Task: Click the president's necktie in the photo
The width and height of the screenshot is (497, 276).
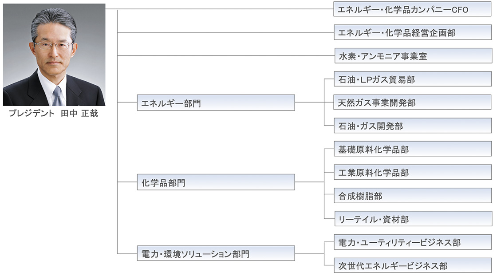Action: (57, 96)
